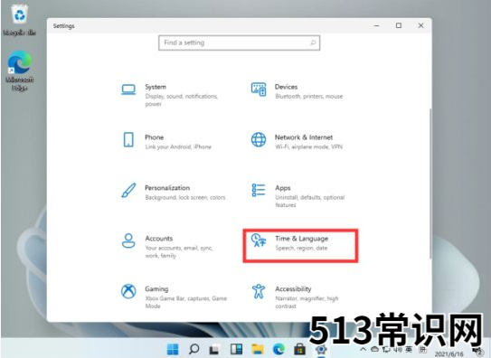
Task: Open Recycle Bin desktop icon
Action: pyautogui.click(x=19, y=19)
